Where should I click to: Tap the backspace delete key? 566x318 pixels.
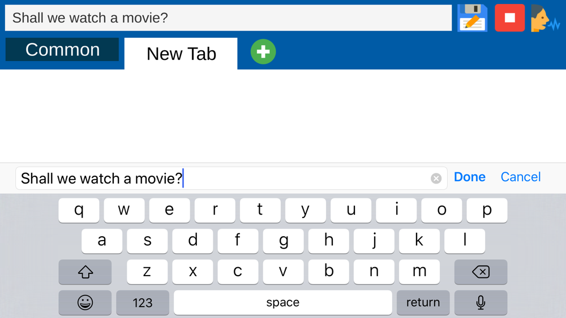[x=481, y=272]
